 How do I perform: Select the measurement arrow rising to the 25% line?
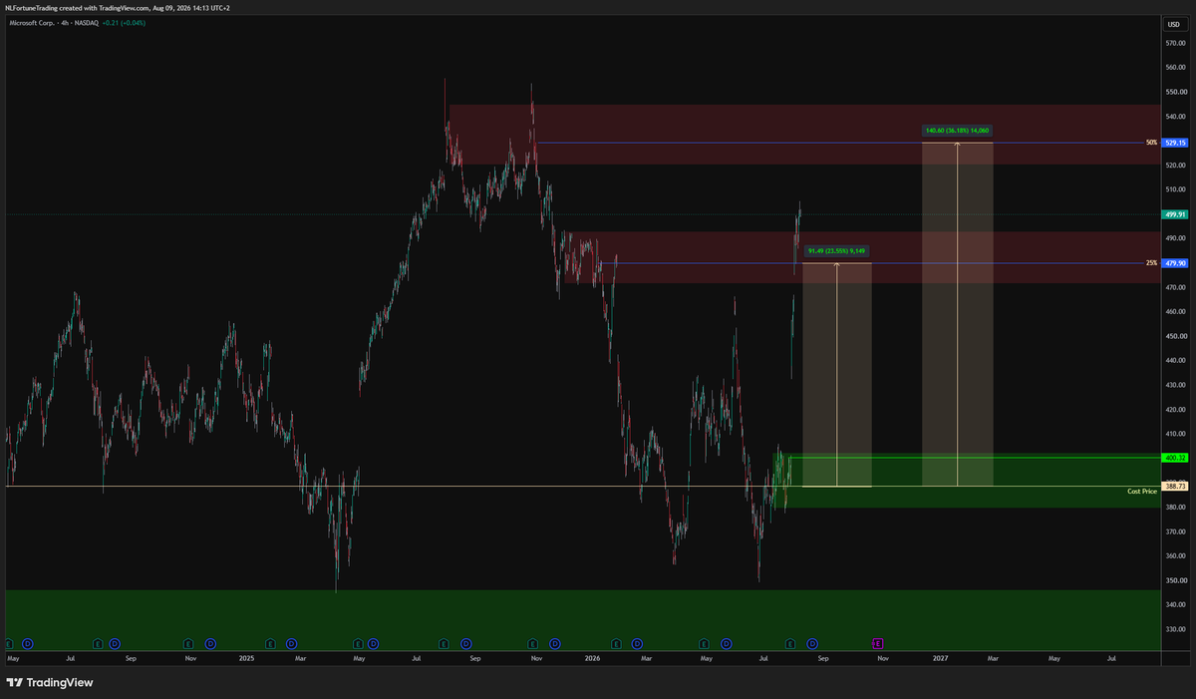836,374
